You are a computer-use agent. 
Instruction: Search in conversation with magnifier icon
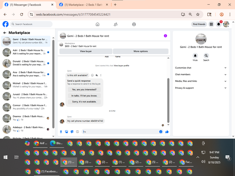click(x=206, y=55)
